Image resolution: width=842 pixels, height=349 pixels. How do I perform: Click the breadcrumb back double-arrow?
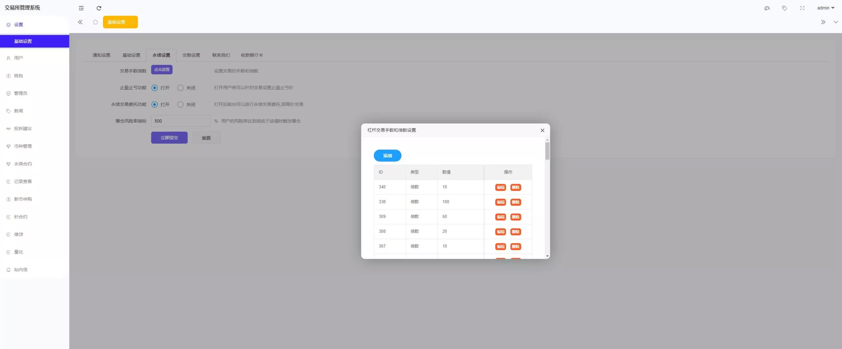pyautogui.click(x=80, y=22)
